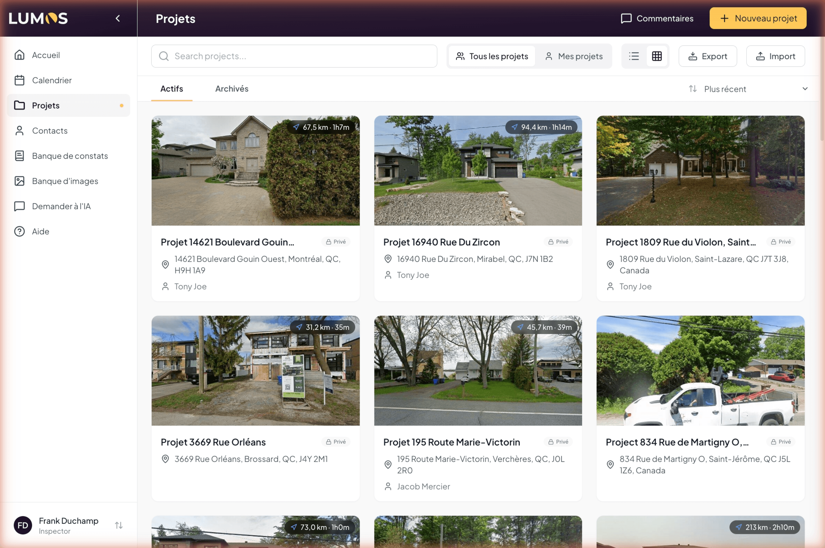The height and width of the screenshot is (548, 825).
Task: Open Projet 3669 Rue Orléans title
Action: click(213, 442)
